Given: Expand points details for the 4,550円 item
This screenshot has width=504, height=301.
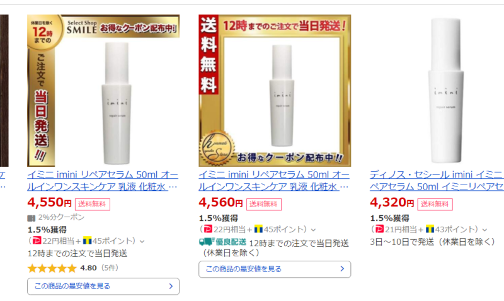Looking at the screenshot, I should point(142,241).
